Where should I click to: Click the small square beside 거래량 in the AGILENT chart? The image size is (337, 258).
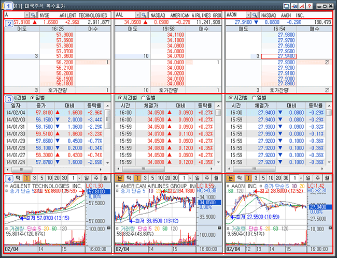[7, 229]
